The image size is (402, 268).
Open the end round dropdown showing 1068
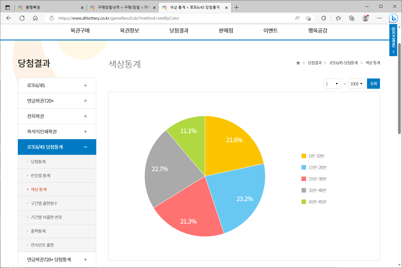pyautogui.click(x=357, y=84)
